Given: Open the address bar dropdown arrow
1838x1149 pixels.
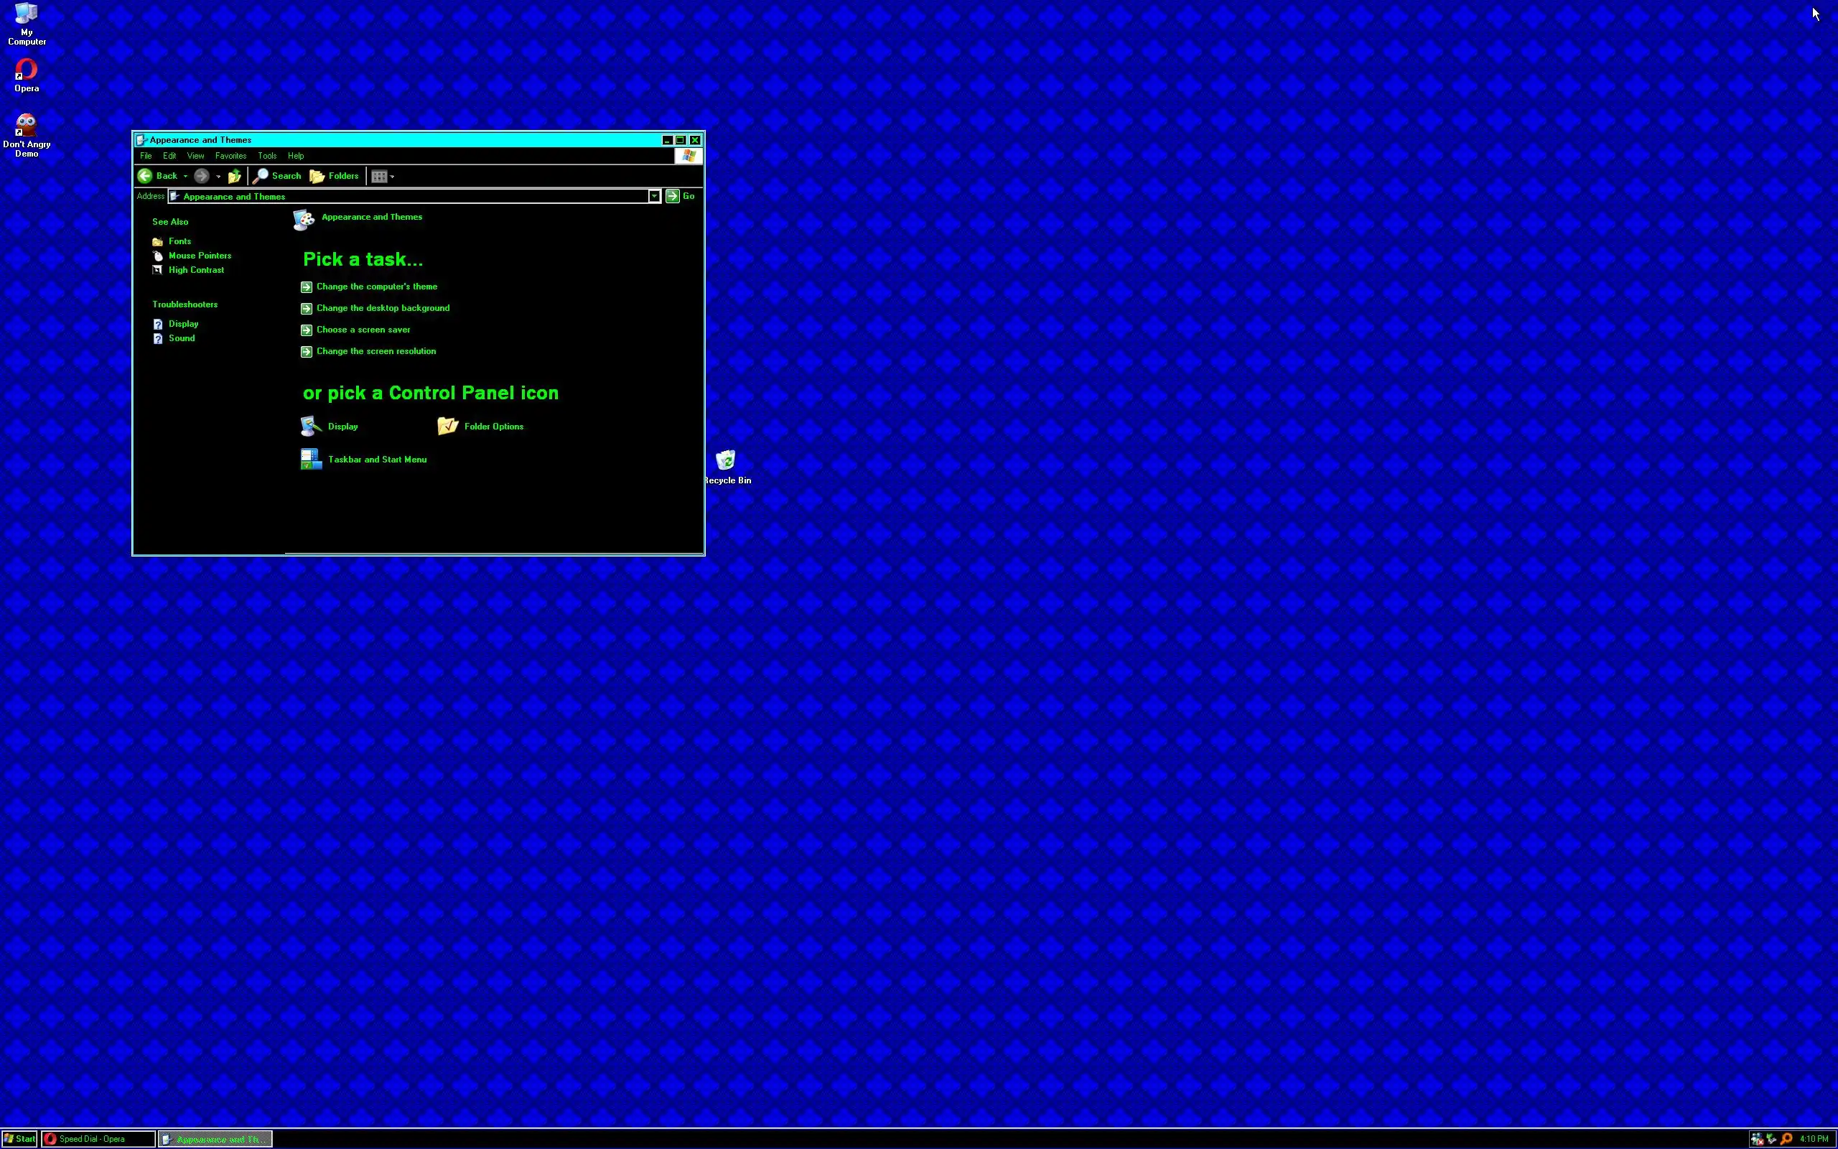Looking at the screenshot, I should [x=654, y=196].
